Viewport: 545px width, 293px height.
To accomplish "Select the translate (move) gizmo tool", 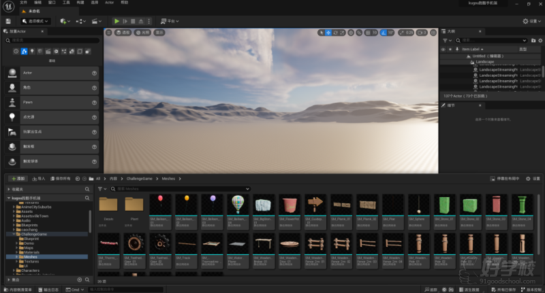I will (x=328, y=32).
